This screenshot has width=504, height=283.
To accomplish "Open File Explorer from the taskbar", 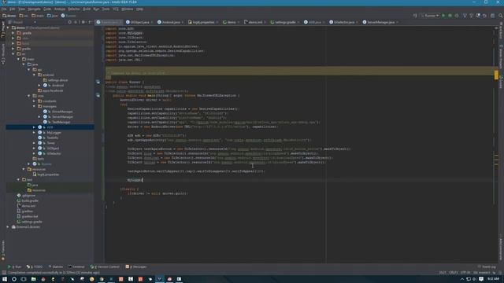I will [33, 279].
